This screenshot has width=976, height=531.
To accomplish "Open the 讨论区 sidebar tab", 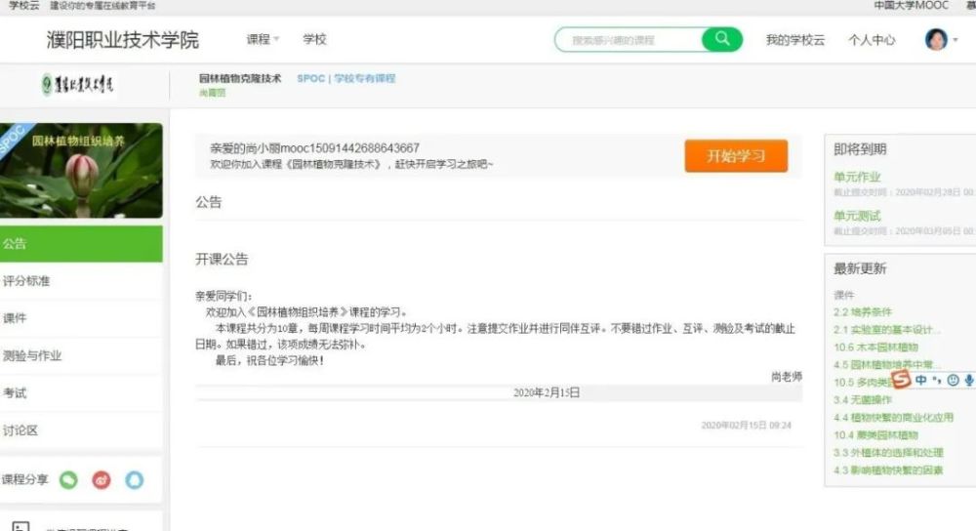I will (x=81, y=430).
